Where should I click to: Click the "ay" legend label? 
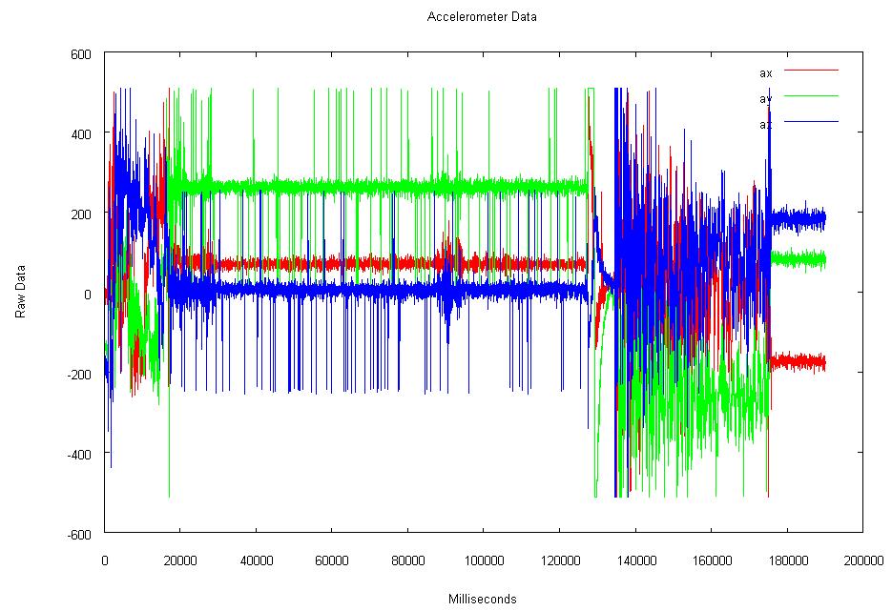point(765,98)
